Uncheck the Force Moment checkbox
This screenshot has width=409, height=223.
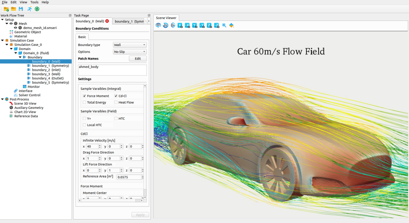tap(84, 96)
